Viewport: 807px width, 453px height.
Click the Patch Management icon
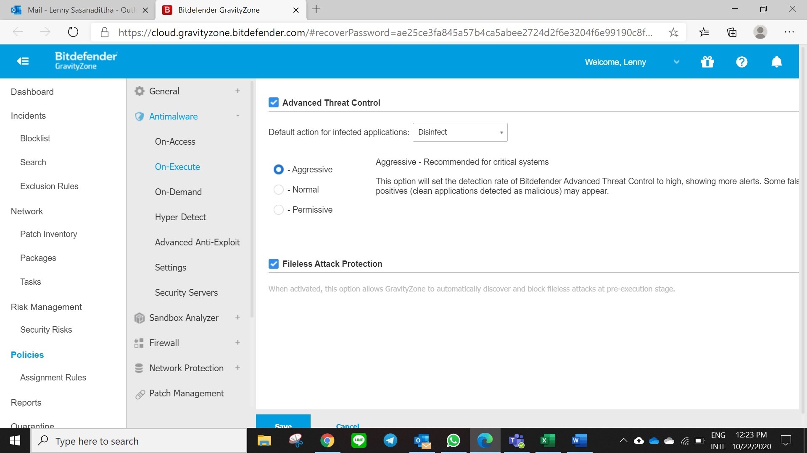[x=139, y=394]
